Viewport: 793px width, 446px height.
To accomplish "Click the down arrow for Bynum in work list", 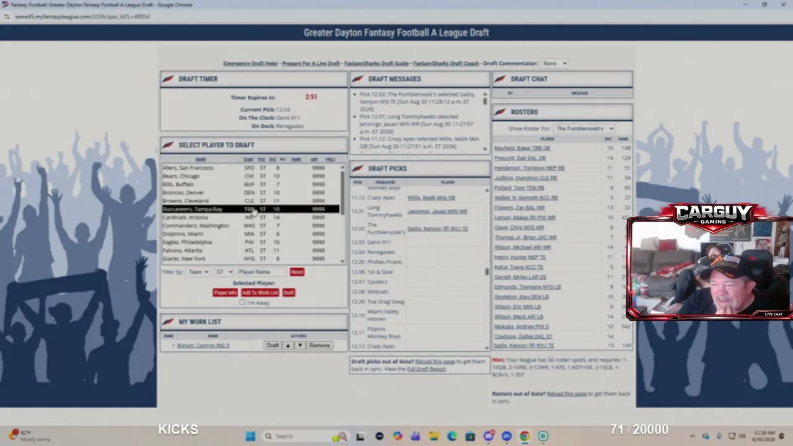I will [x=300, y=346].
